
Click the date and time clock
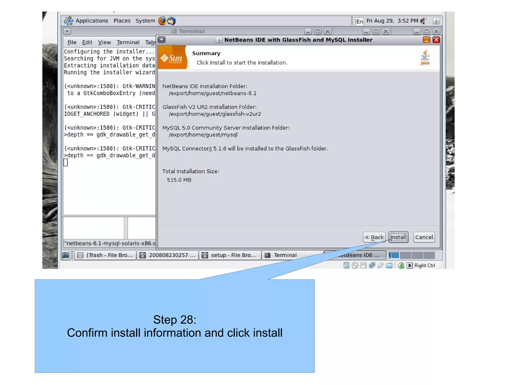pos(392,21)
